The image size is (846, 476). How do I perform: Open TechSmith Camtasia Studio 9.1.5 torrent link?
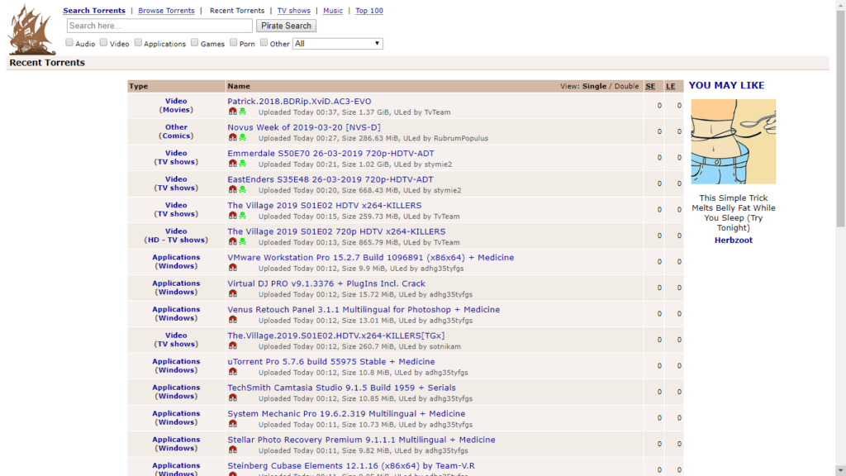341,388
